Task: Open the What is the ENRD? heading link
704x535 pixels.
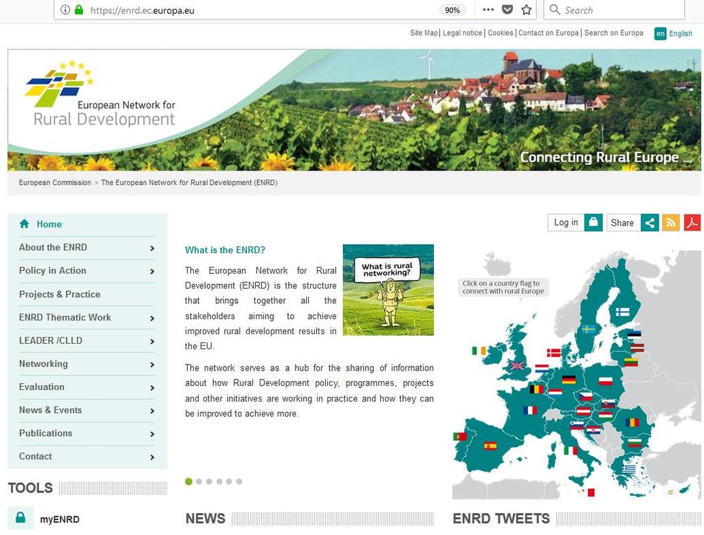Action: (225, 250)
